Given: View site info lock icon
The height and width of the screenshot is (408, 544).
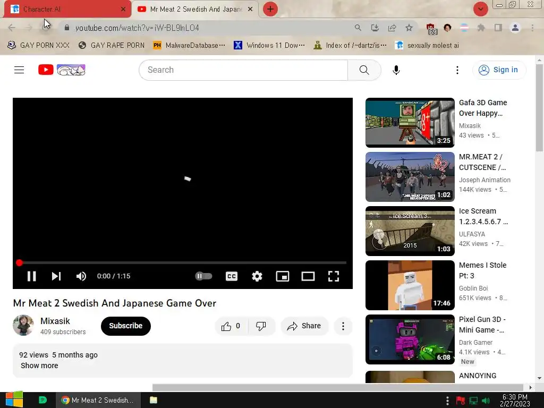Looking at the screenshot, I should pyautogui.click(x=67, y=28).
